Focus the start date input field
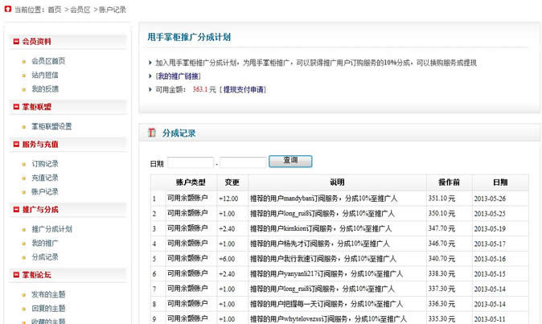This screenshot has width=542, height=324. click(191, 162)
